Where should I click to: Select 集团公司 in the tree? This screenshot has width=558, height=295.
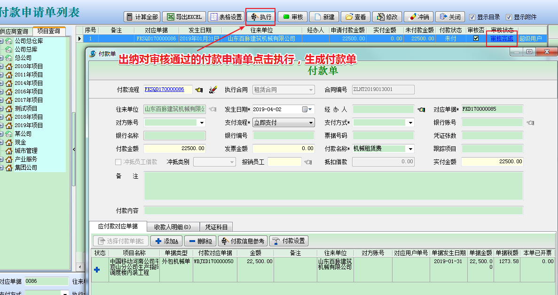[x=26, y=167]
